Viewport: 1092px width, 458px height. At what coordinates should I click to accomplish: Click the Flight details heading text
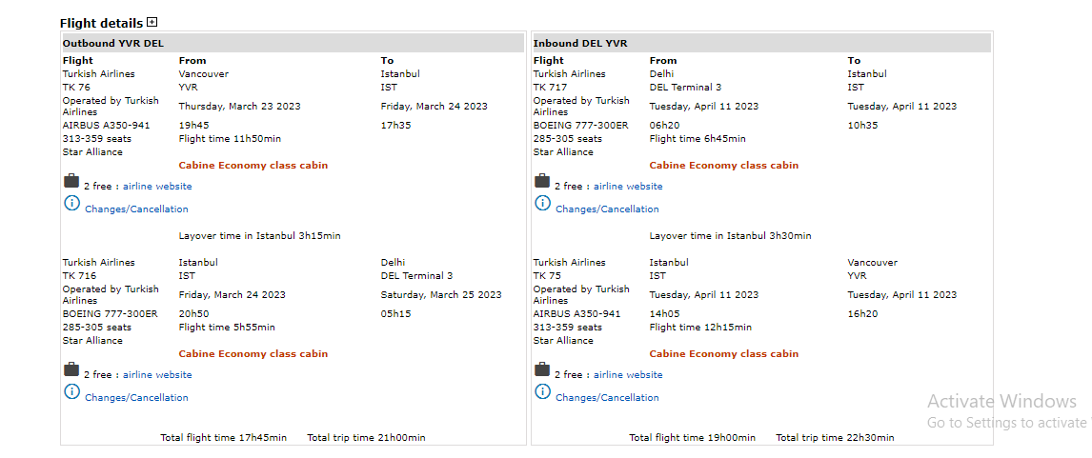(x=101, y=23)
